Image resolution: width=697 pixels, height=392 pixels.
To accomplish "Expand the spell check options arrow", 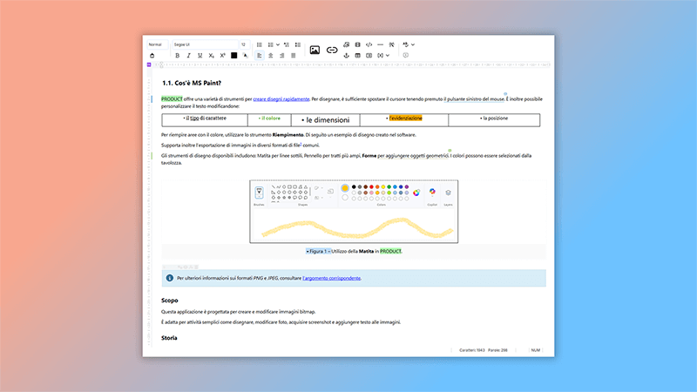I will coord(413,44).
